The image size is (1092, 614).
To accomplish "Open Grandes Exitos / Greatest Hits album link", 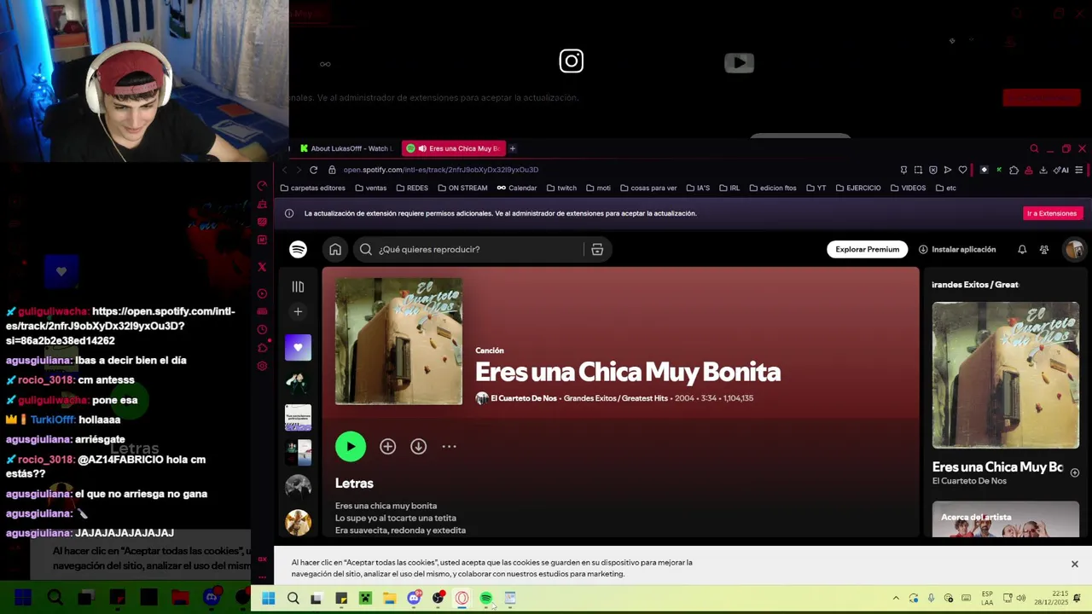I will click(615, 398).
